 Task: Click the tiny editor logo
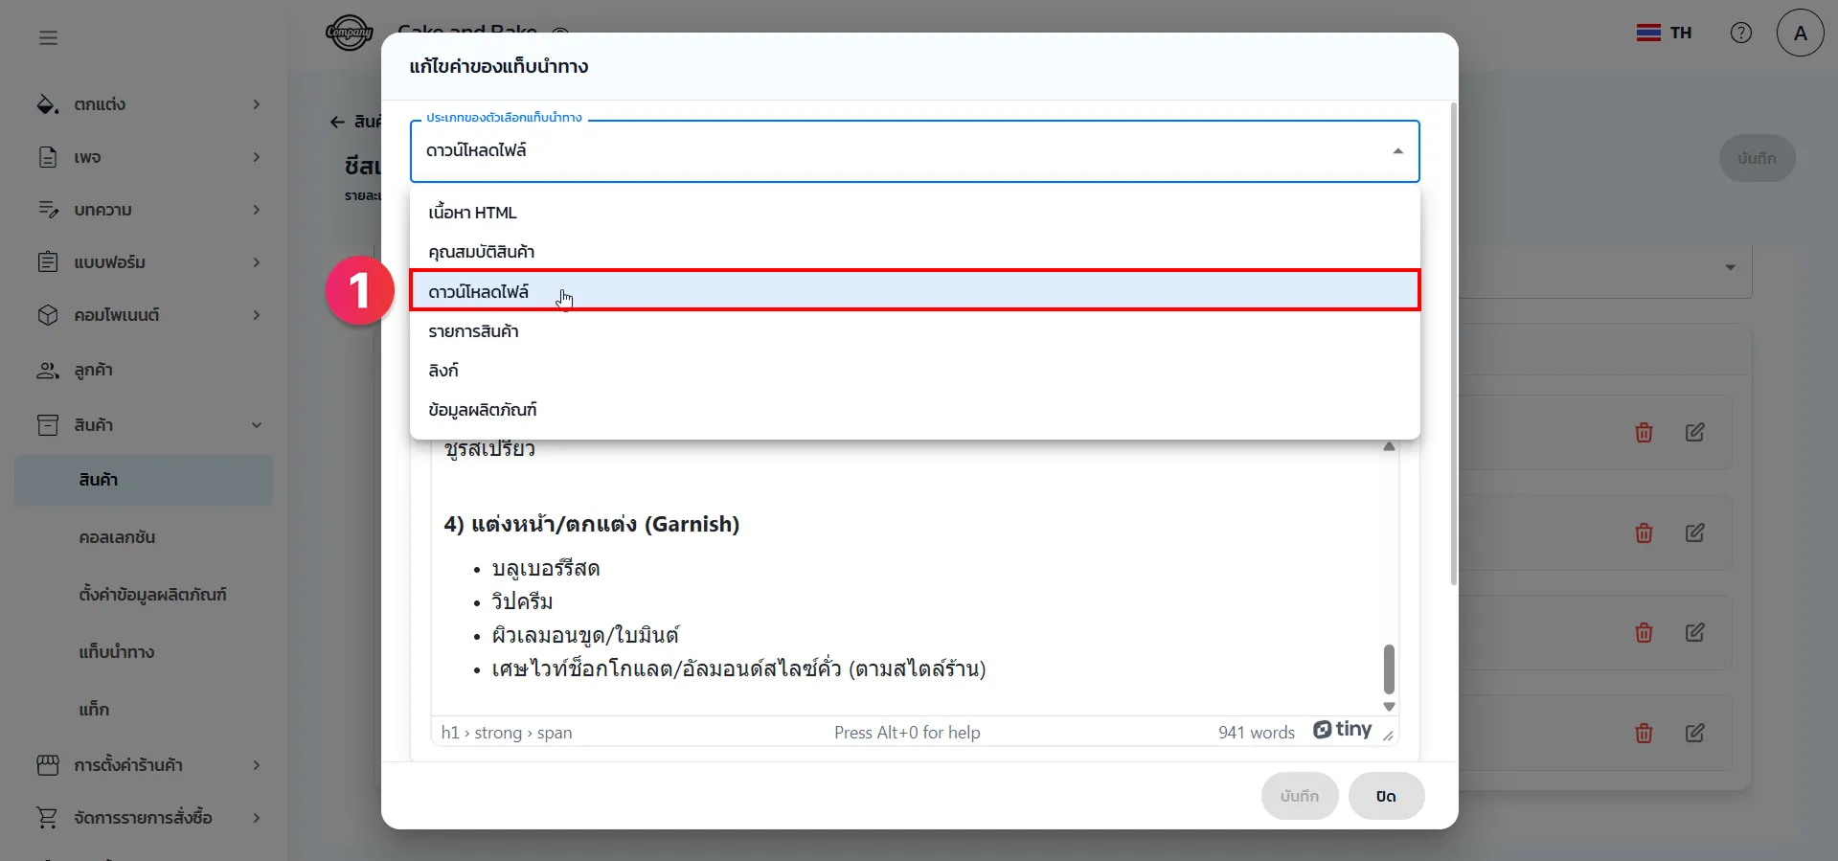point(1342,730)
